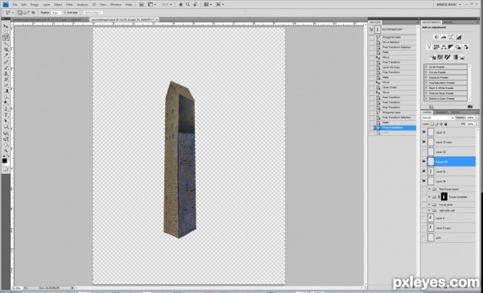Viewport: 483px width, 293px height.
Task: Add a Hue/Saturation adjustment
Action: [x=436, y=47]
